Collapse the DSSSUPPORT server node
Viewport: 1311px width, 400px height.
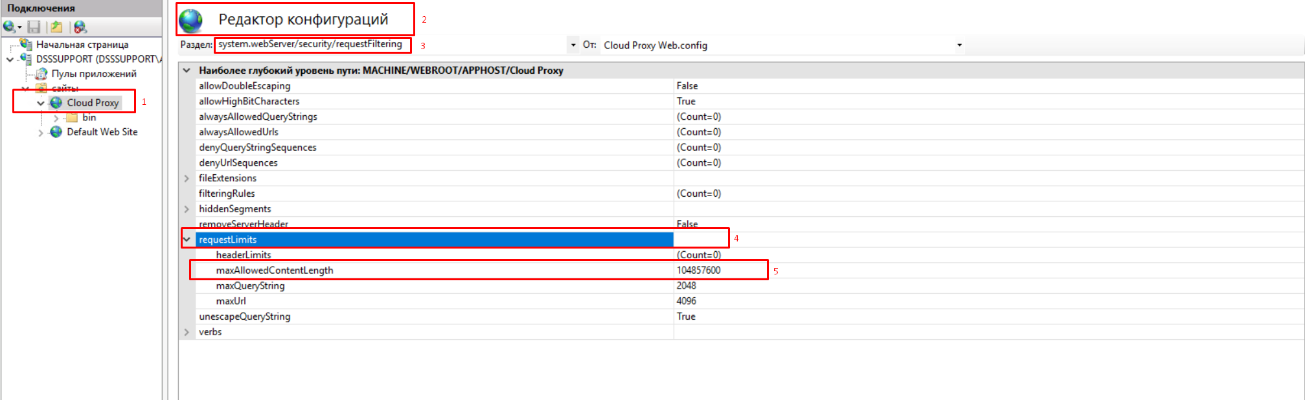(10, 60)
